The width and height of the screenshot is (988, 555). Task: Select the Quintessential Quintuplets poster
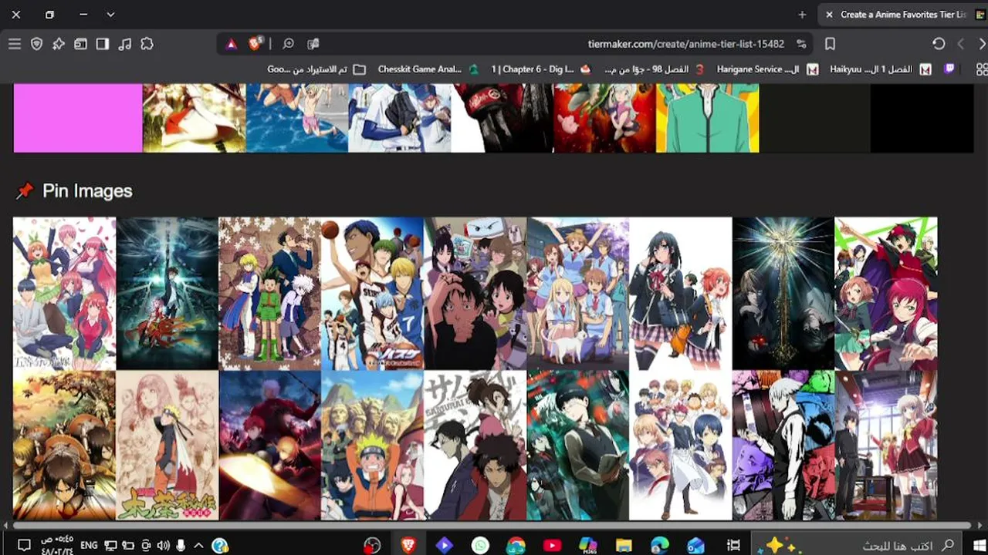(65, 294)
